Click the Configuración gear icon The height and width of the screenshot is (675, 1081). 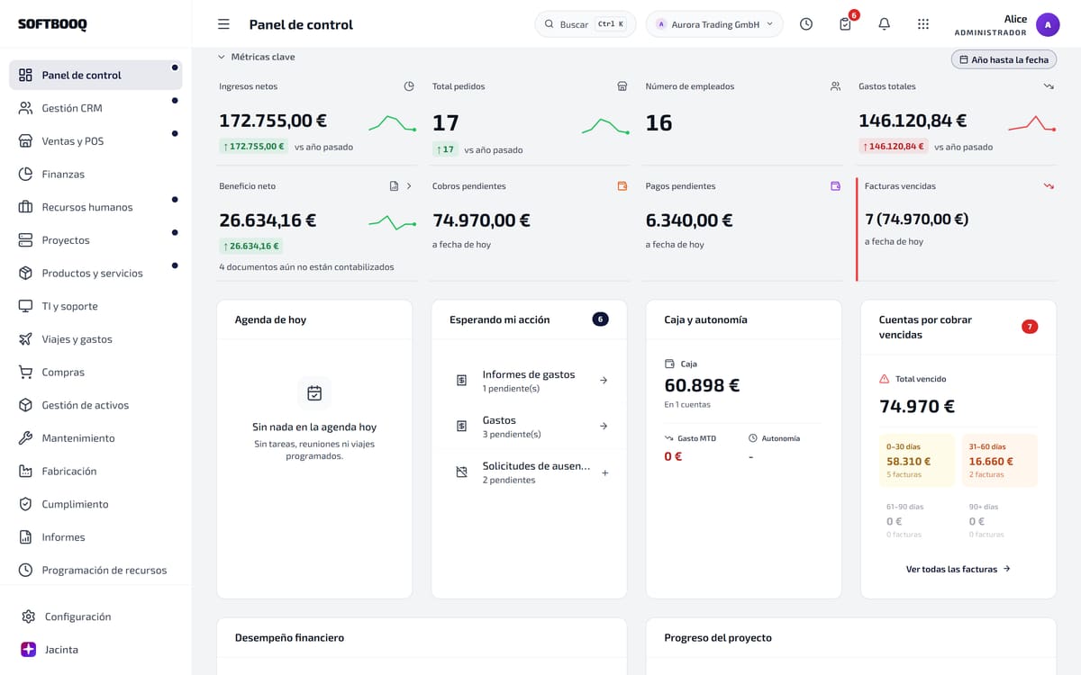[x=29, y=616]
